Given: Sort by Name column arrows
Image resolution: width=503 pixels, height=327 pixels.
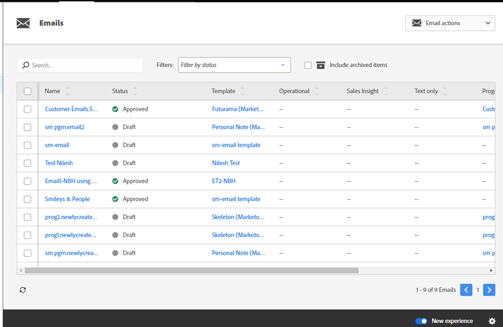Looking at the screenshot, I should (68, 91).
